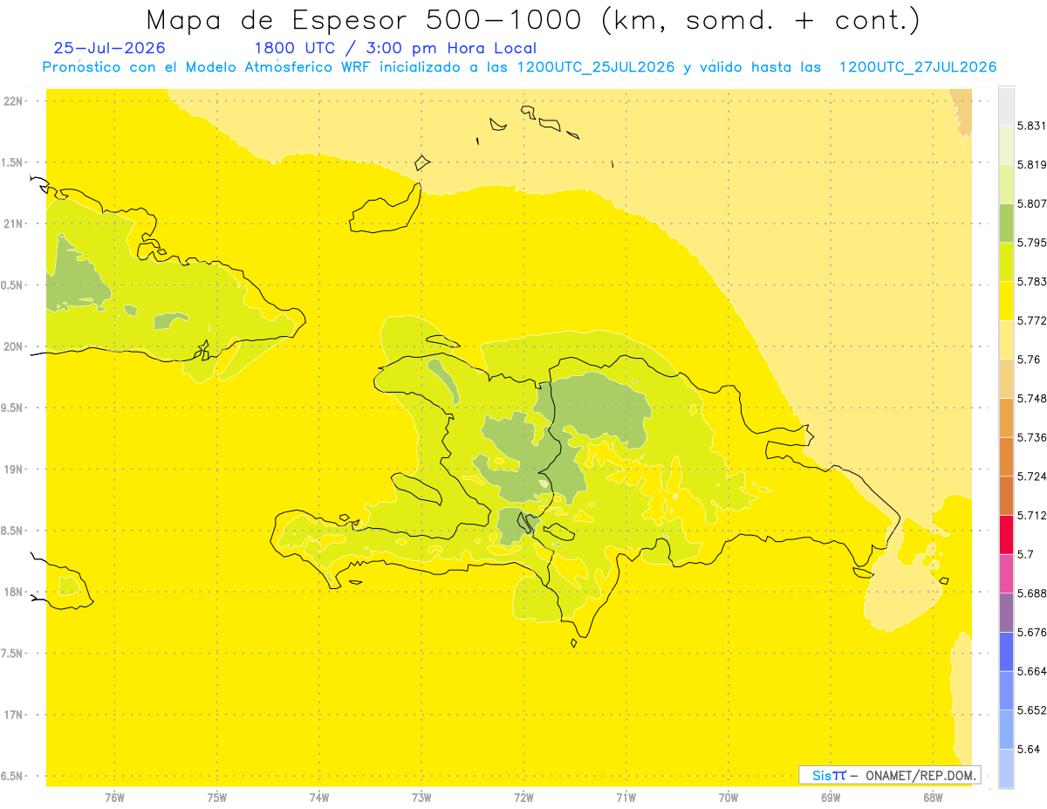Screen dimensions: 1047x809
Task: Select the "74W" longitude axis label
Action: [318, 797]
